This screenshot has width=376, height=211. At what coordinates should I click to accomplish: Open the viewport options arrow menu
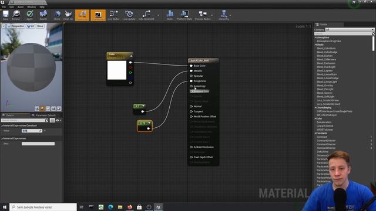4,26
